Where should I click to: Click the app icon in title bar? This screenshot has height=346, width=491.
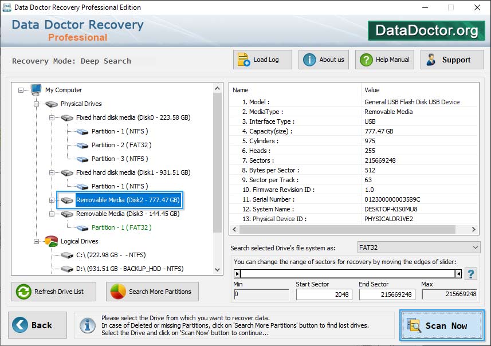point(7,7)
